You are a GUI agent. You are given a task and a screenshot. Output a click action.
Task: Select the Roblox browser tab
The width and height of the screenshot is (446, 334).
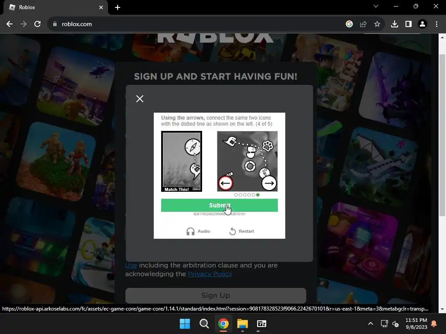coord(56,7)
